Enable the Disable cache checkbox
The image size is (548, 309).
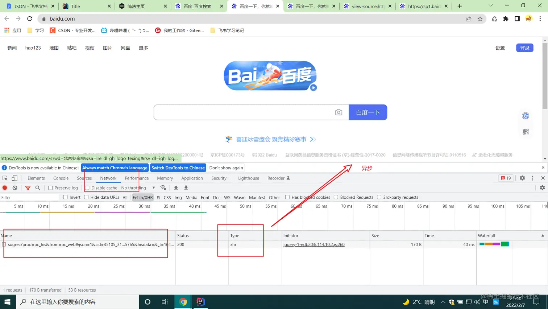pos(87,188)
